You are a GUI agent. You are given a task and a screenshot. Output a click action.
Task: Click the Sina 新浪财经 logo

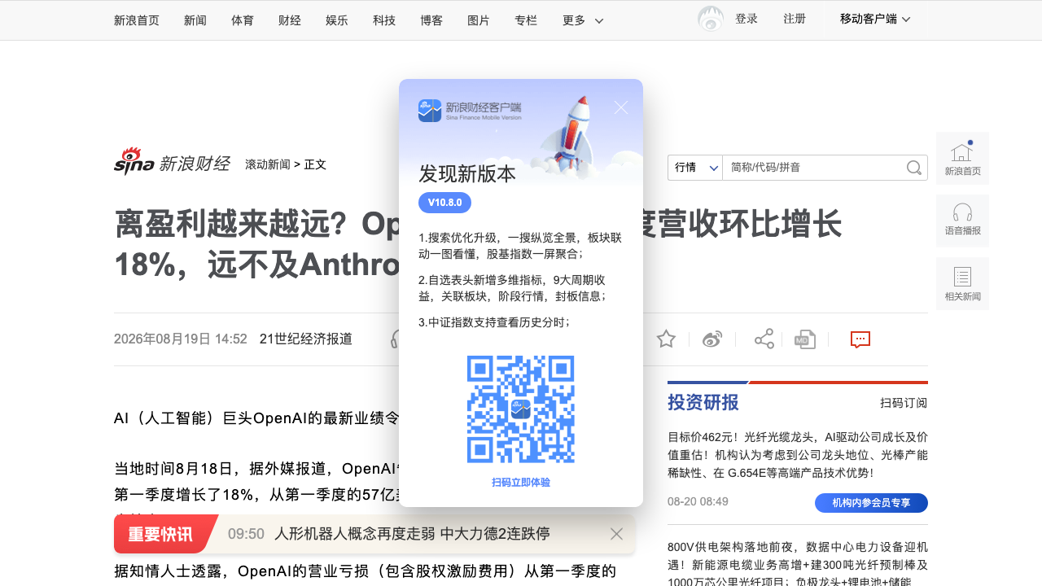pyautogui.click(x=172, y=162)
